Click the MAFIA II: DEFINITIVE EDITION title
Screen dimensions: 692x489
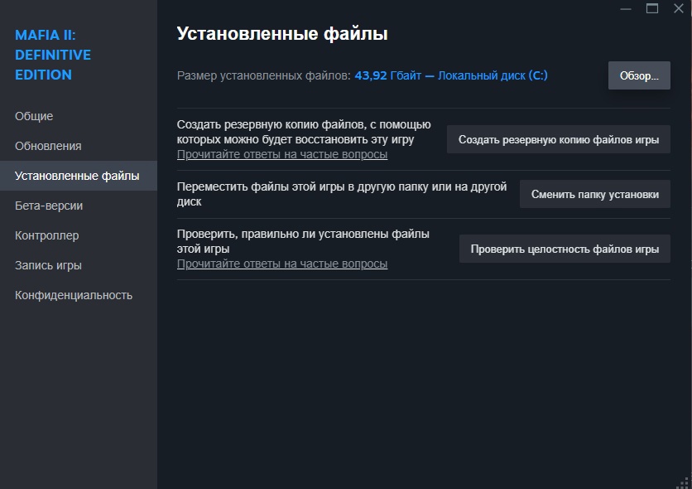[53, 55]
